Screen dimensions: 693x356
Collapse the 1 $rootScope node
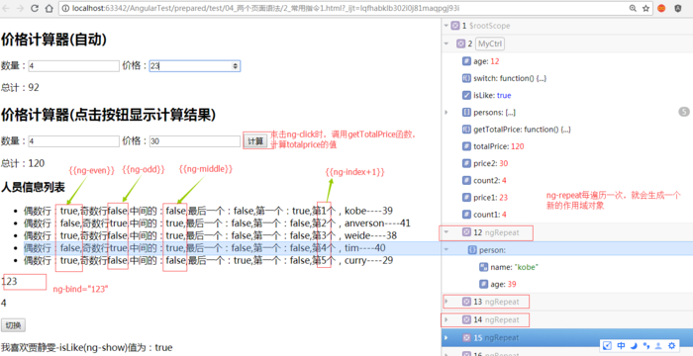(x=446, y=26)
